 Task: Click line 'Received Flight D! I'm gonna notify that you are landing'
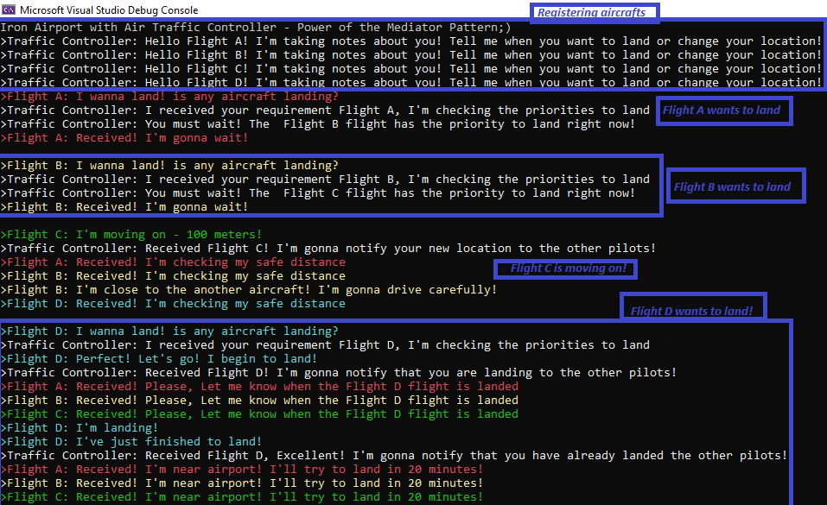click(339, 373)
